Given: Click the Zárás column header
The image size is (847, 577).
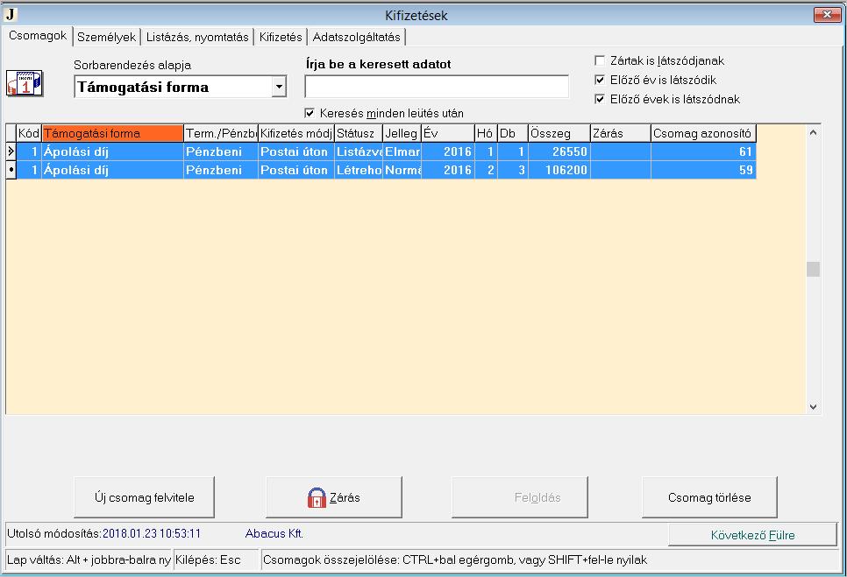Looking at the screenshot, I should (621, 133).
